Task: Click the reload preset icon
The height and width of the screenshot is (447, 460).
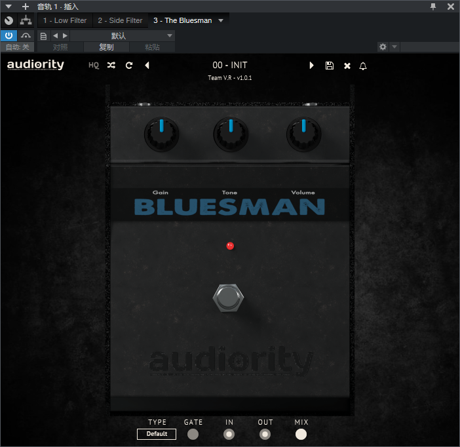Action: tap(129, 65)
